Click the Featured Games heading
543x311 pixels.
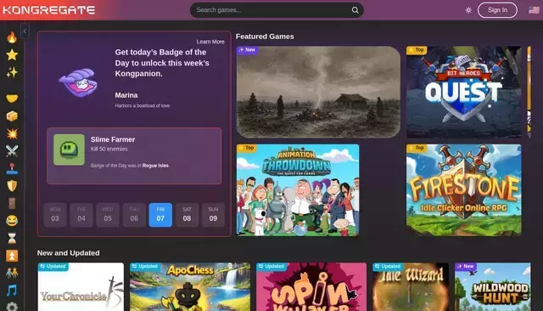tap(265, 37)
